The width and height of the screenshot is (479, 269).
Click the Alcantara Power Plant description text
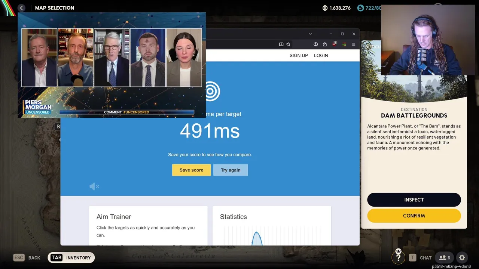(x=414, y=137)
